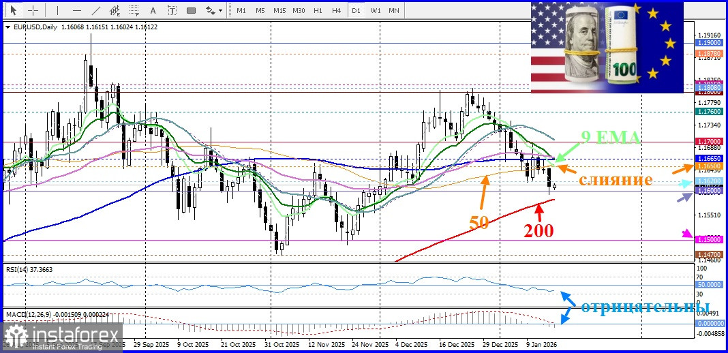
Task: Click the 16 Dec 2025 date label
Action: pyautogui.click(x=456, y=345)
